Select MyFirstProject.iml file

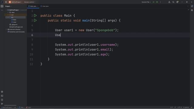tap(16, 27)
